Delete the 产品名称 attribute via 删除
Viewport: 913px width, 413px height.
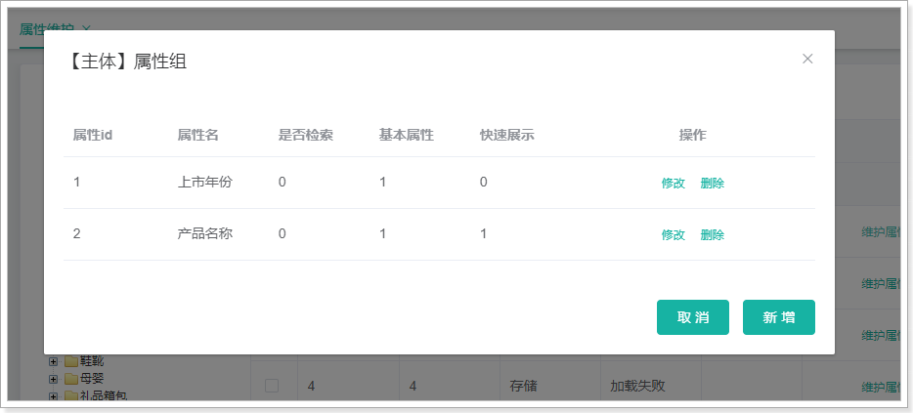coord(712,234)
